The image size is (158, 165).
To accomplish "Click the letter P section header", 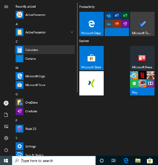I will [16, 120].
